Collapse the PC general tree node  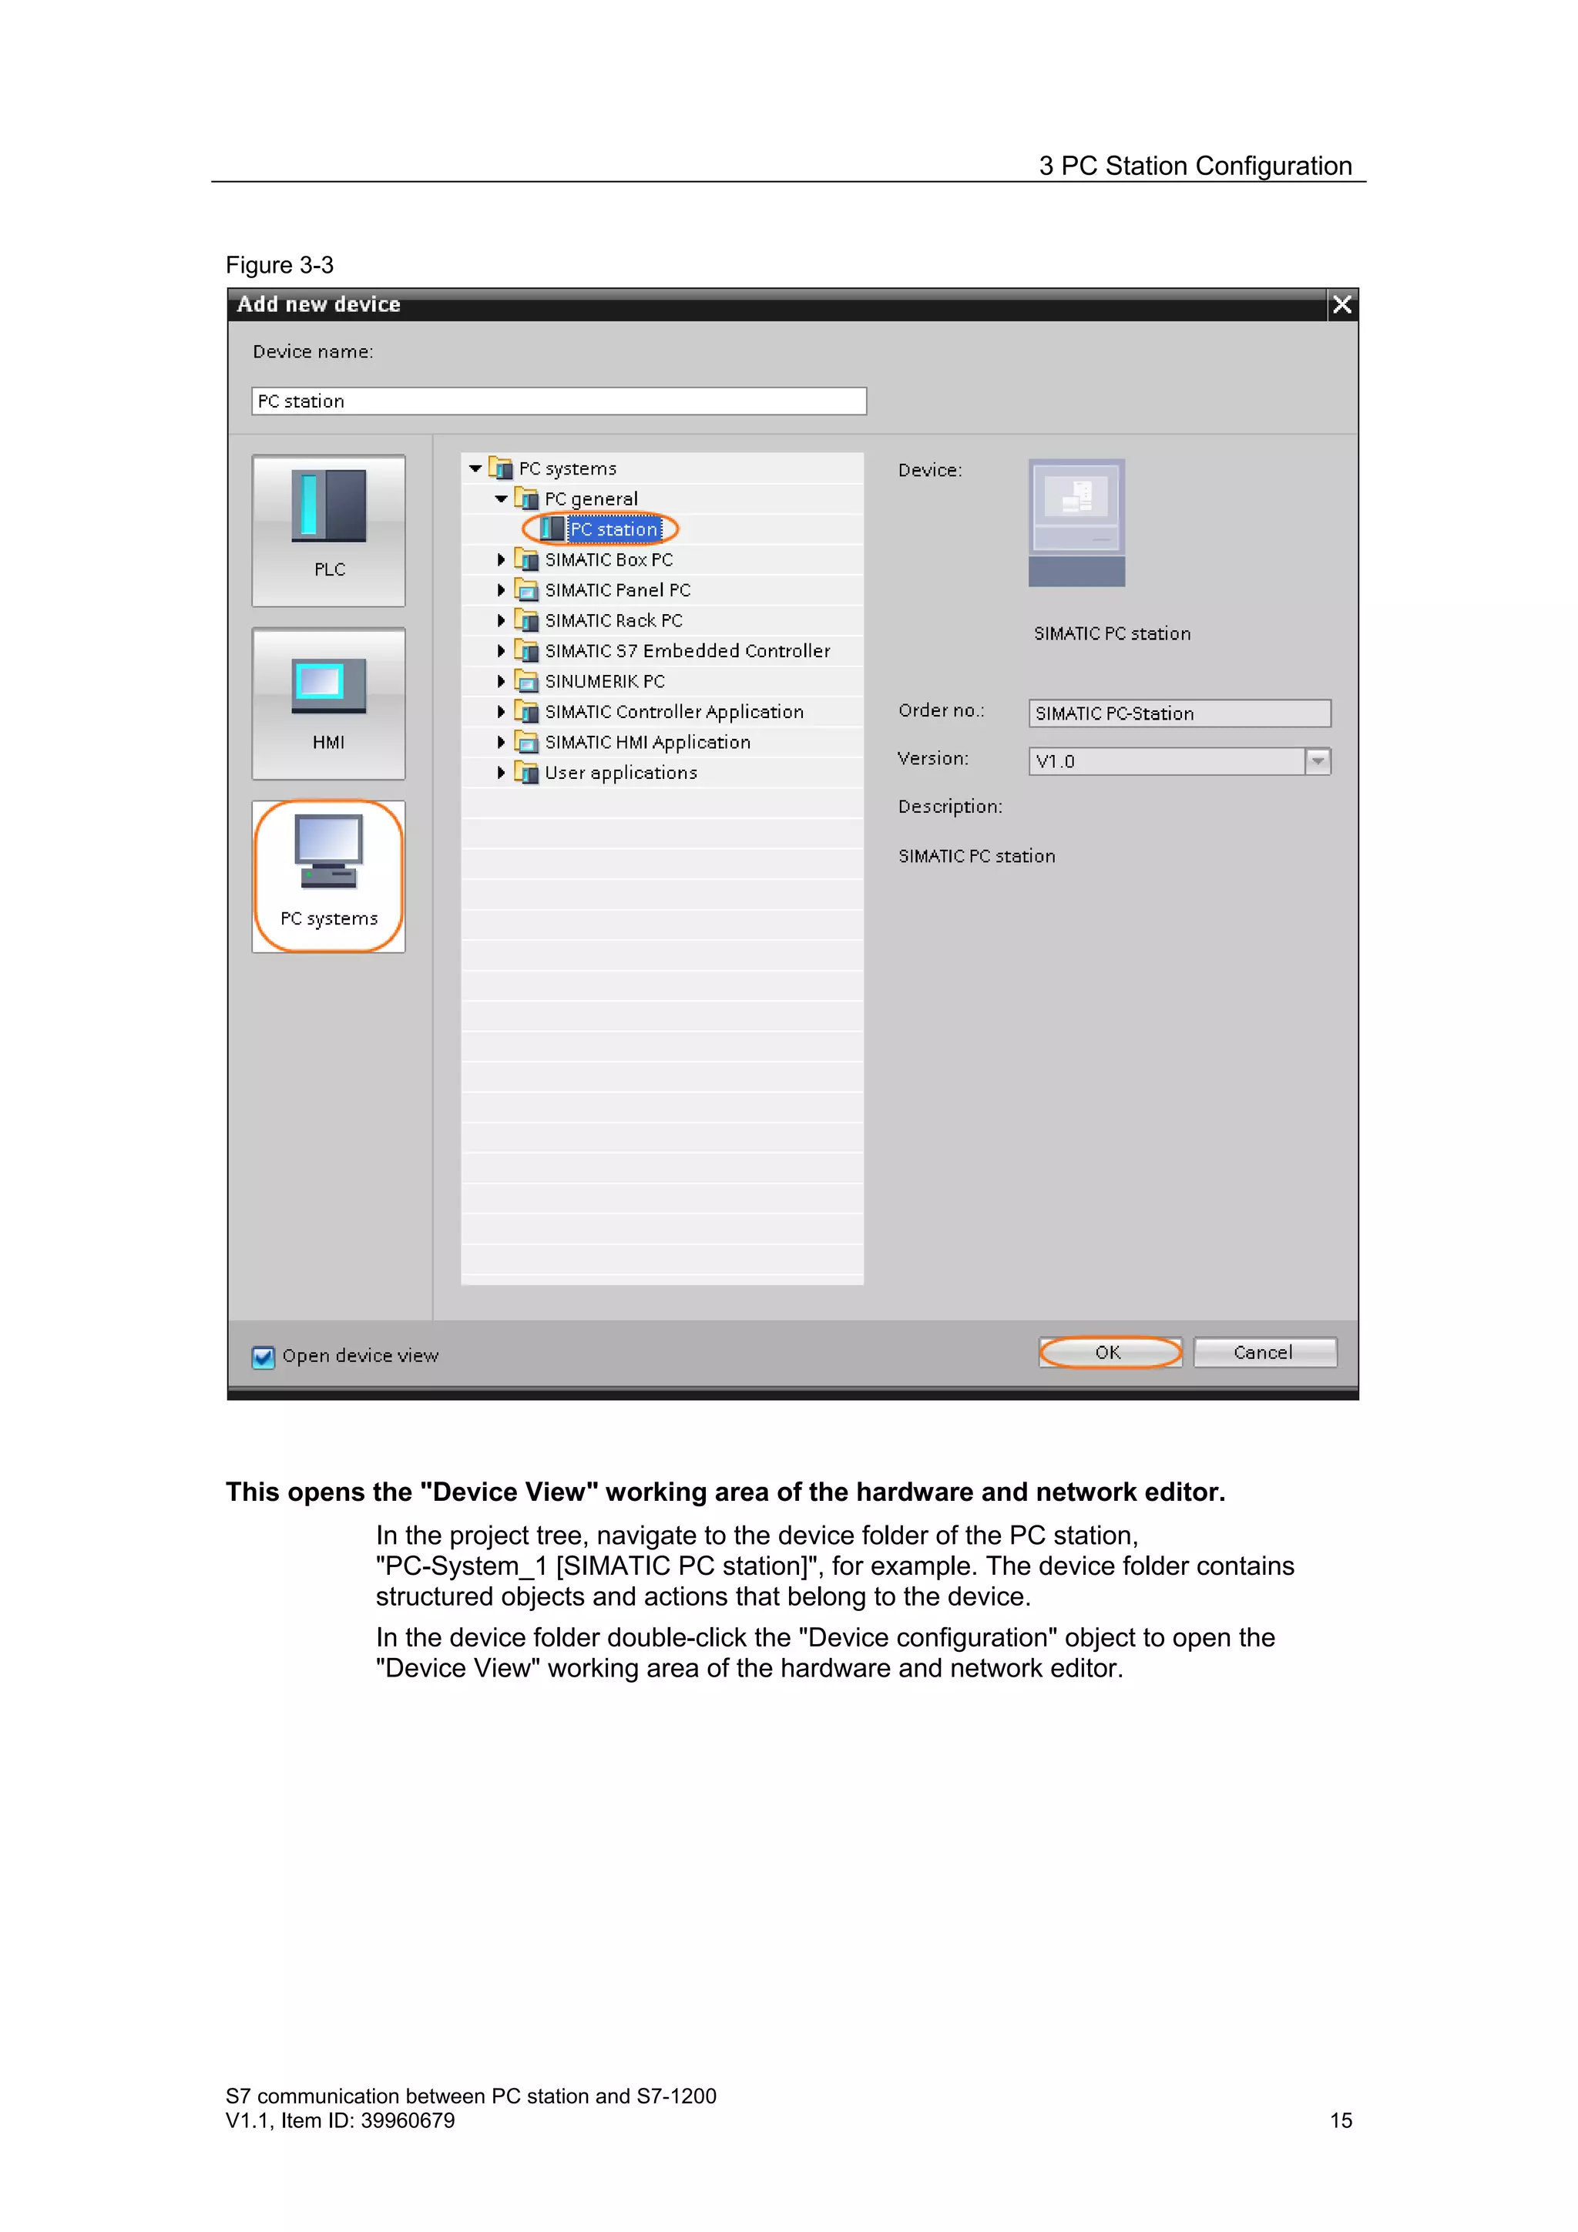[x=501, y=498]
